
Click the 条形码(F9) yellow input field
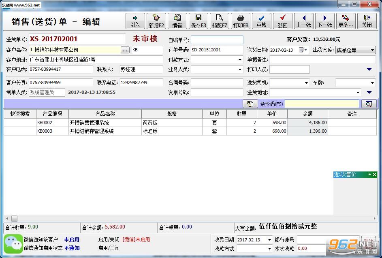click(322, 104)
